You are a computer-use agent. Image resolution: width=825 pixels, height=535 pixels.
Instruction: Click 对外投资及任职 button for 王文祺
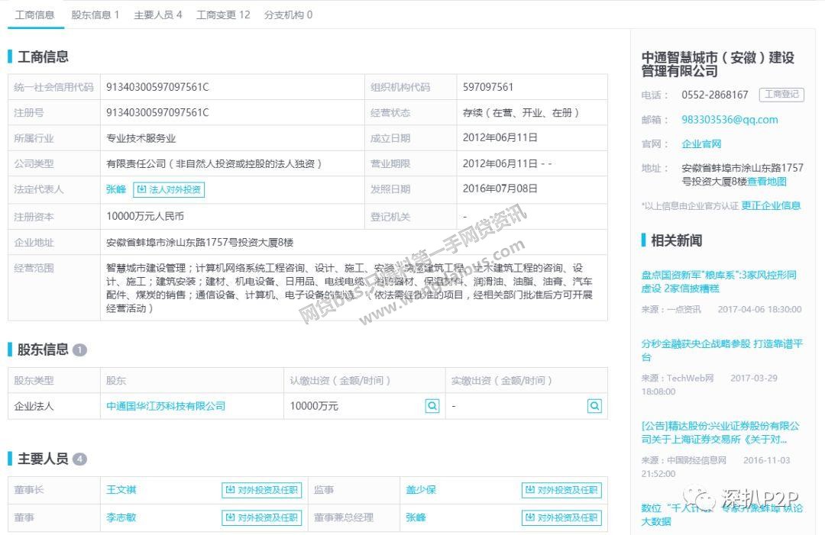point(262,490)
